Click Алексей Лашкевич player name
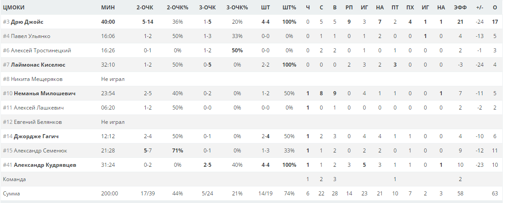 click(x=39, y=108)
